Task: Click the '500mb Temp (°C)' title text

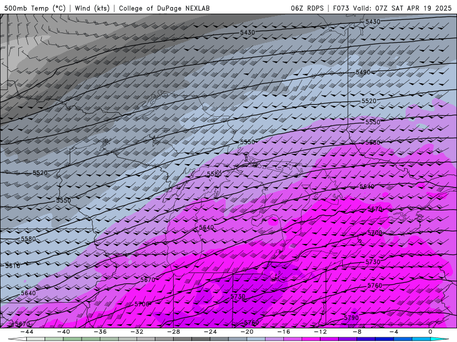Action: point(35,8)
